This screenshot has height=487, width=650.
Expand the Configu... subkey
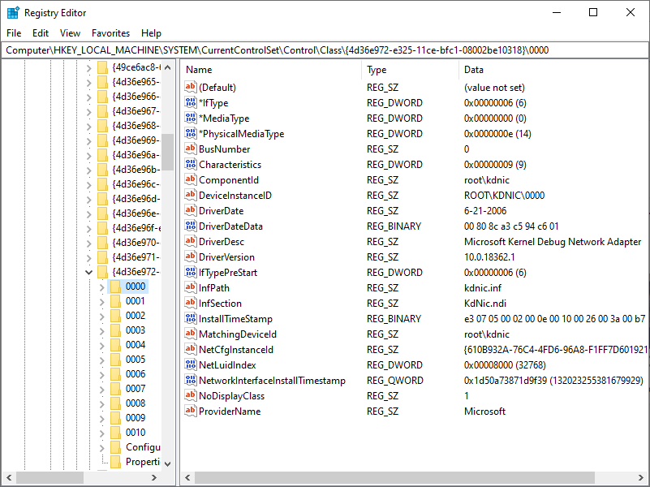tap(102, 447)
